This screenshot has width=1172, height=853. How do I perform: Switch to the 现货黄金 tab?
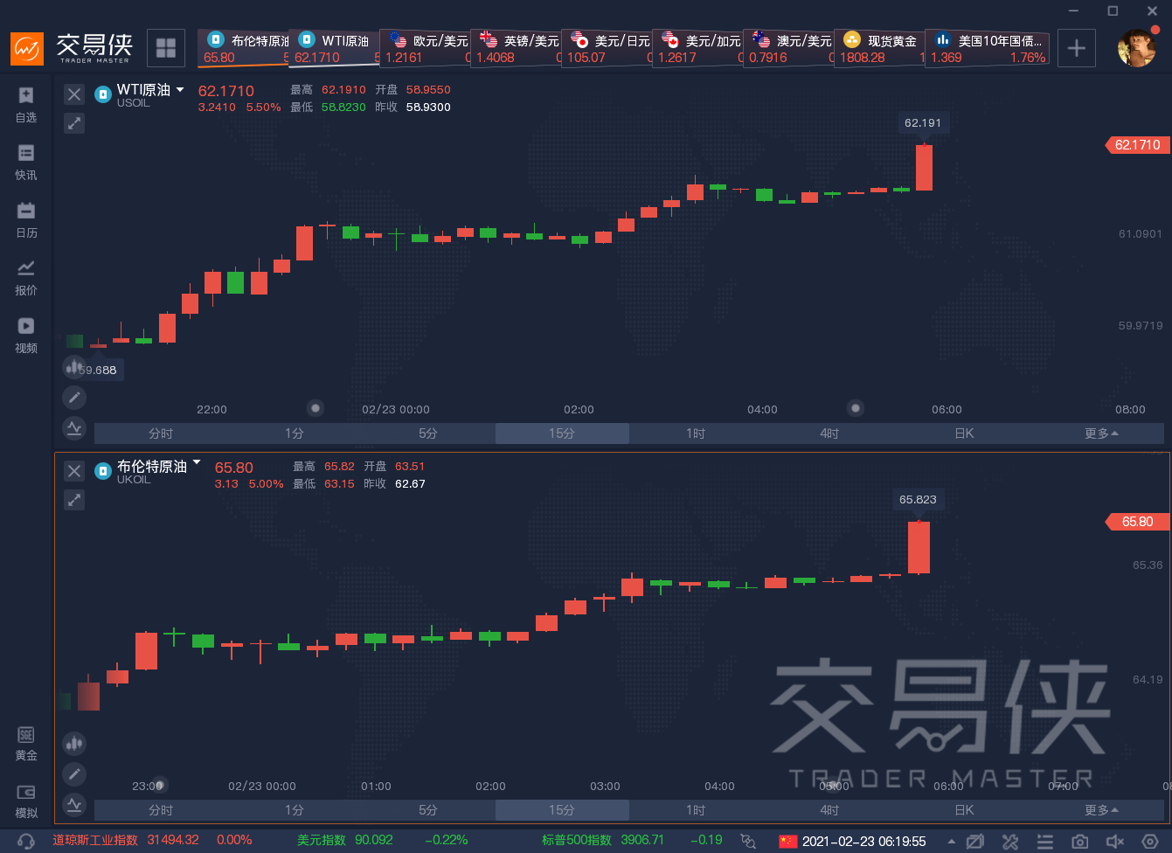[879, 48]
